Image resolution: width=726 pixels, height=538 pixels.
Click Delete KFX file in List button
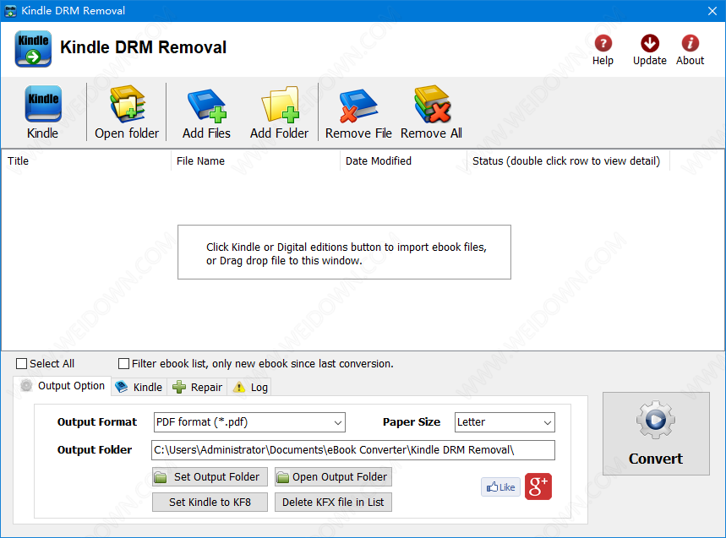coord(333,502)
